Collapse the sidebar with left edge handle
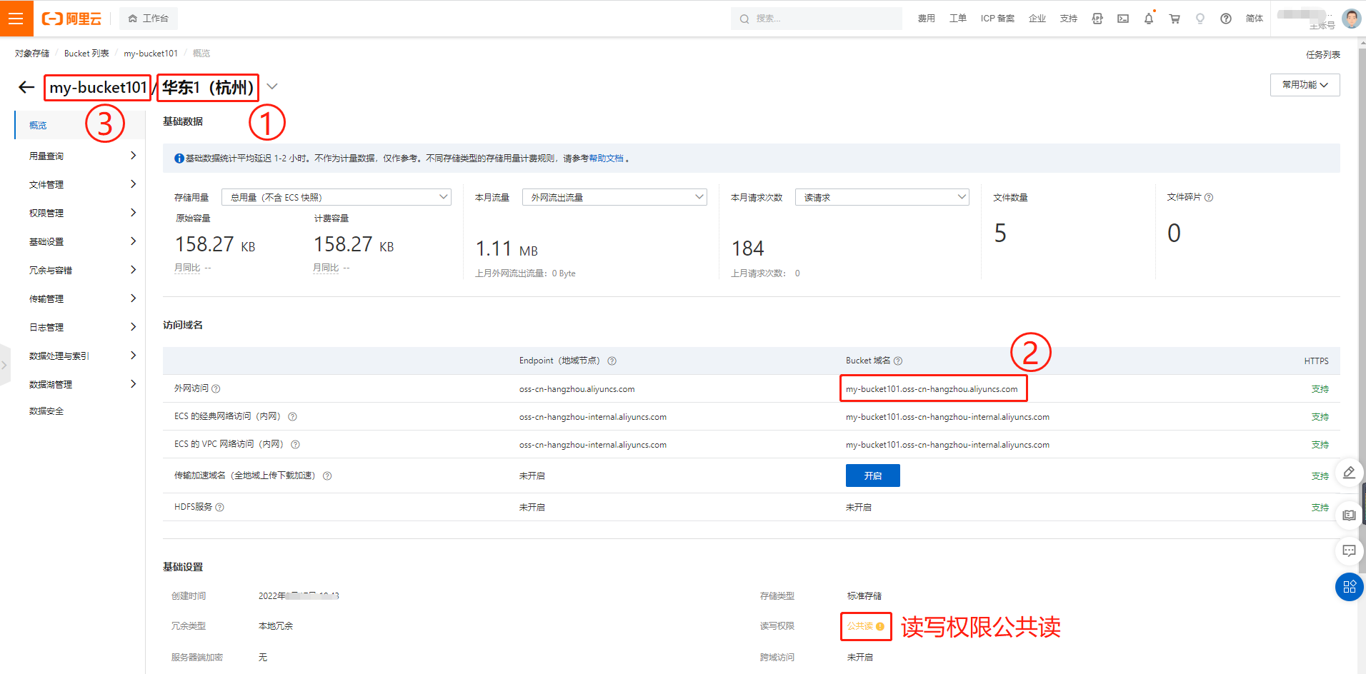The image size is (1366, 674). tap(4, 365)
